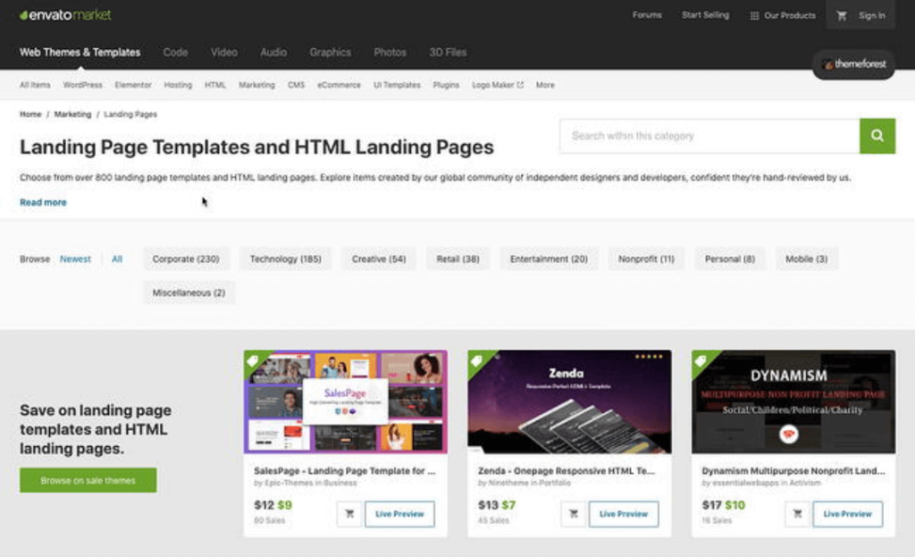This screenshot has height=557, width=915.
Task: Open the Graphics category
Action: (x=331, y=53)
